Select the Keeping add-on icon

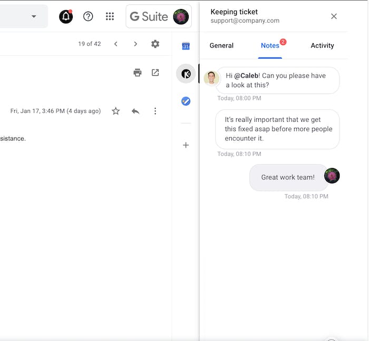click(x=186, y=74)
